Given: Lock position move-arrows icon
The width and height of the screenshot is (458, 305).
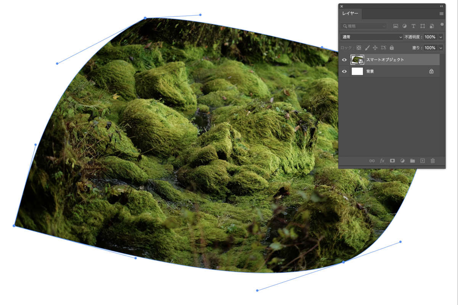Looking at the screenshot, I should tap(375, 48).
